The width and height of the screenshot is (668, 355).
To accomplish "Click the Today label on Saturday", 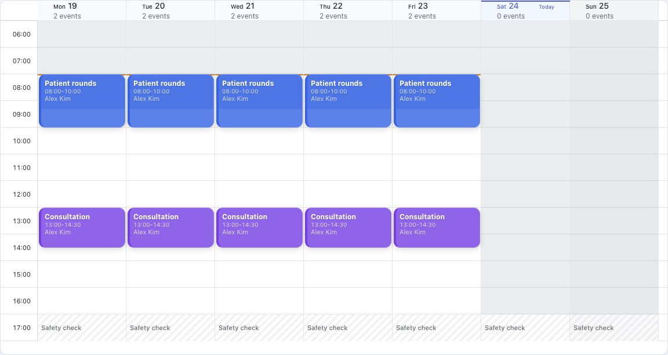I will click(x=546, y=7).
